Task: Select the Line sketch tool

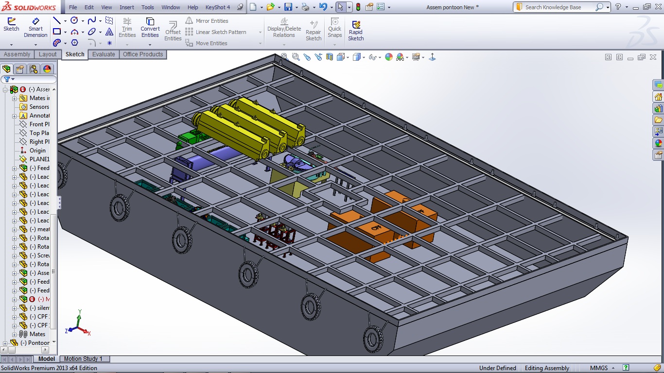Action: click(x=57, y=21)
